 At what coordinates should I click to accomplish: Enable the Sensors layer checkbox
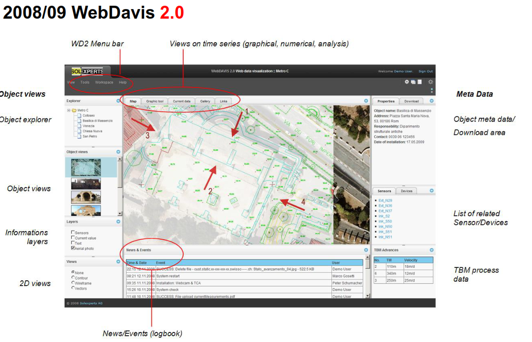[x=73, y=232]
